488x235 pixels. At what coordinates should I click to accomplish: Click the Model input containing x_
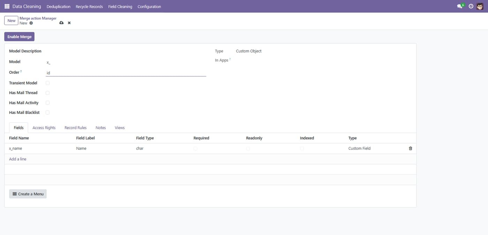[x=126, y=62]
